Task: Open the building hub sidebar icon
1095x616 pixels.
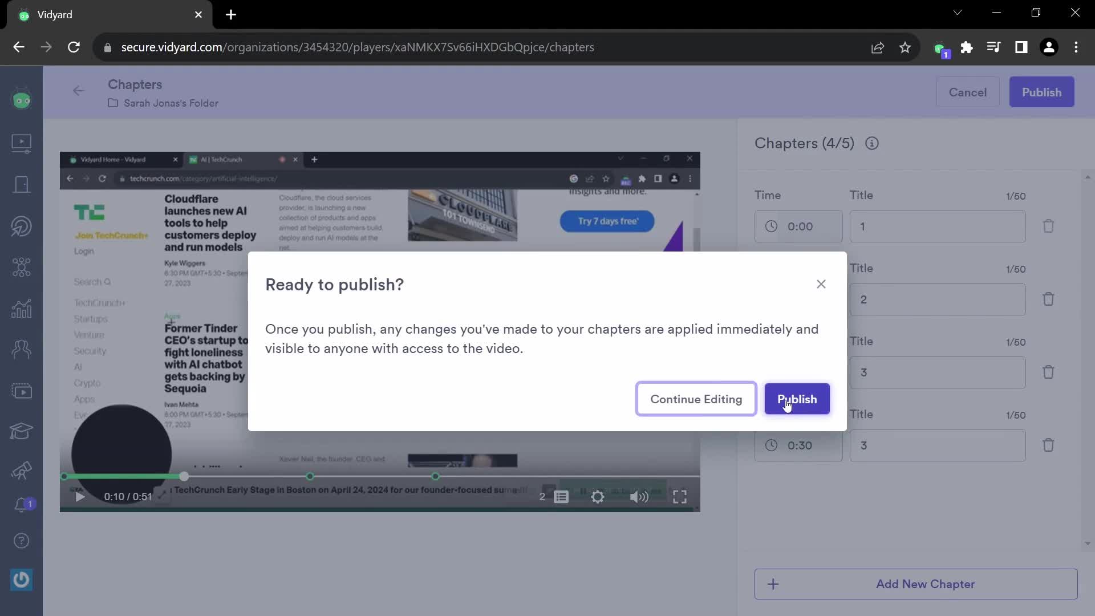Action: pyautogui.click(x=22, y=185)
